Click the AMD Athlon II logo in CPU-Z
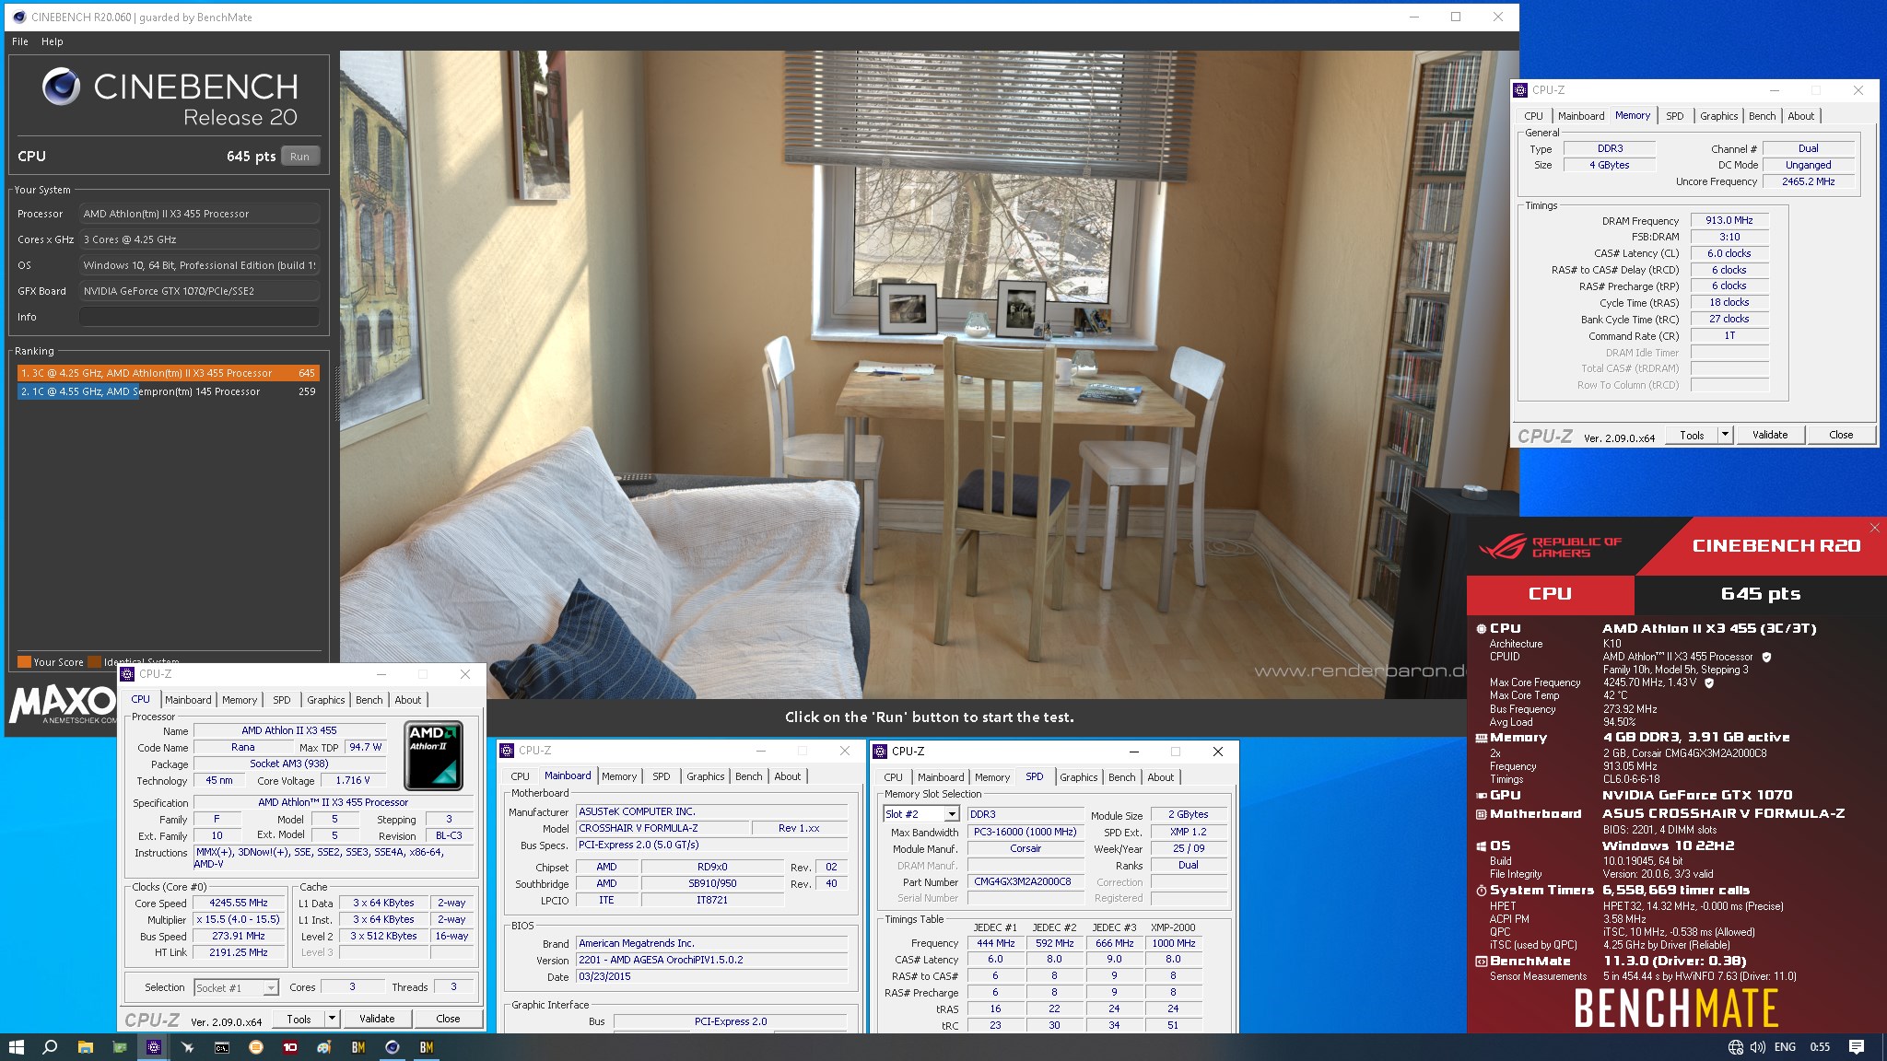1887x1061 pixels. coord(433,756)
